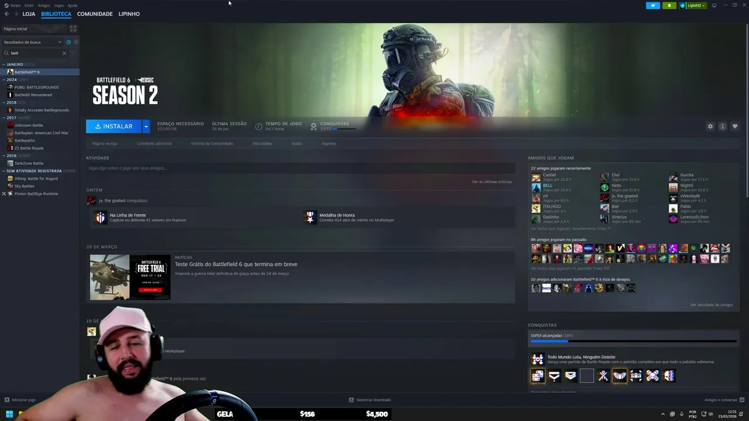Click the blue INSTALAR button
The image size is (749, 421).
tap(114, 126)
